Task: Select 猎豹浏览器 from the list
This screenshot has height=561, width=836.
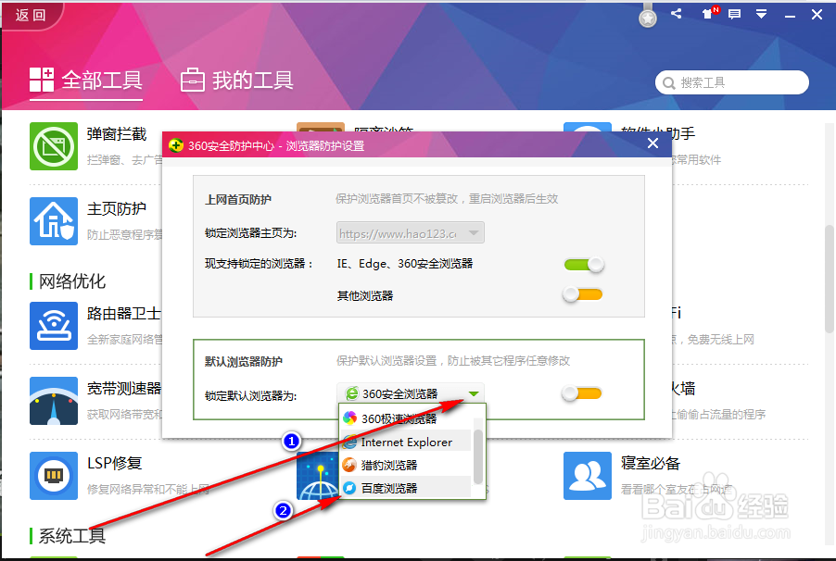Action: pos(406,465)
